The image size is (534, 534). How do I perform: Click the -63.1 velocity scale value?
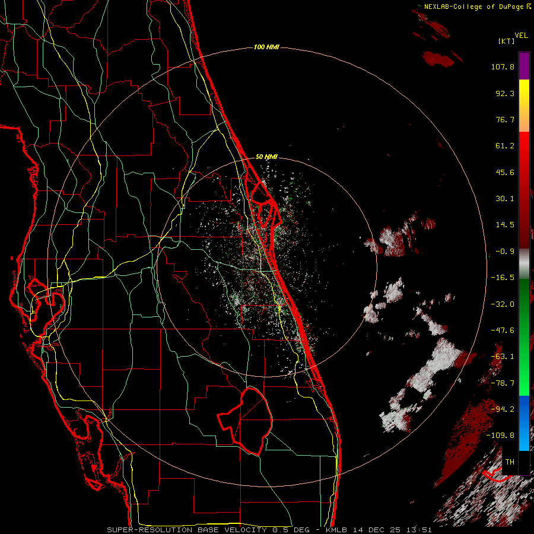click(503, 357)
